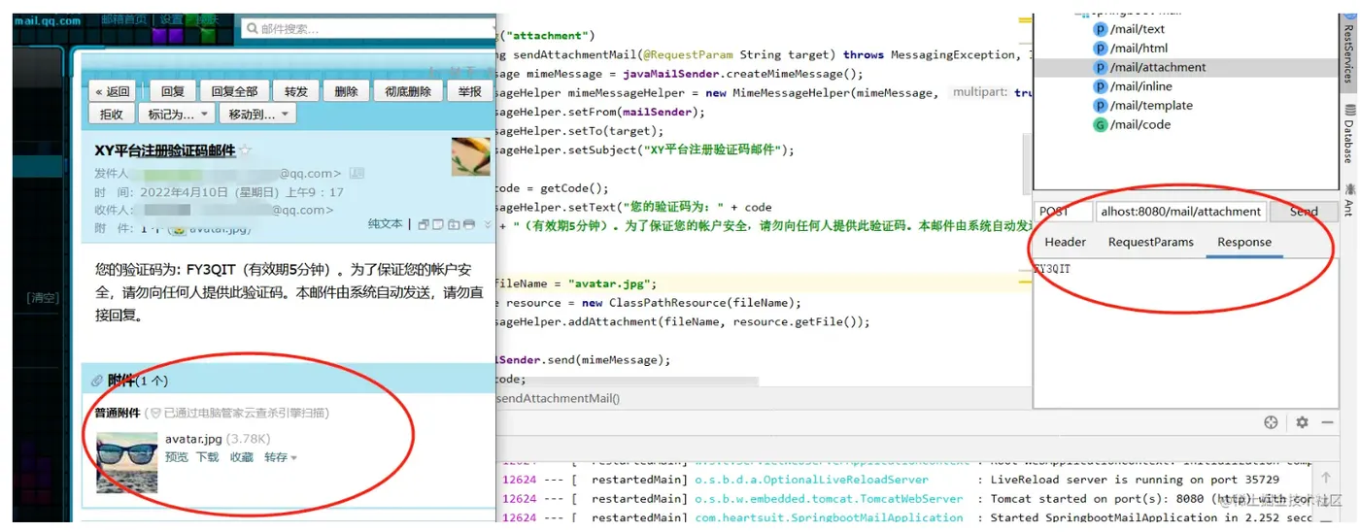Minimize the console panel
Image resolution: width=1360 pixels, height=532 pixels.
point(1327,422)
